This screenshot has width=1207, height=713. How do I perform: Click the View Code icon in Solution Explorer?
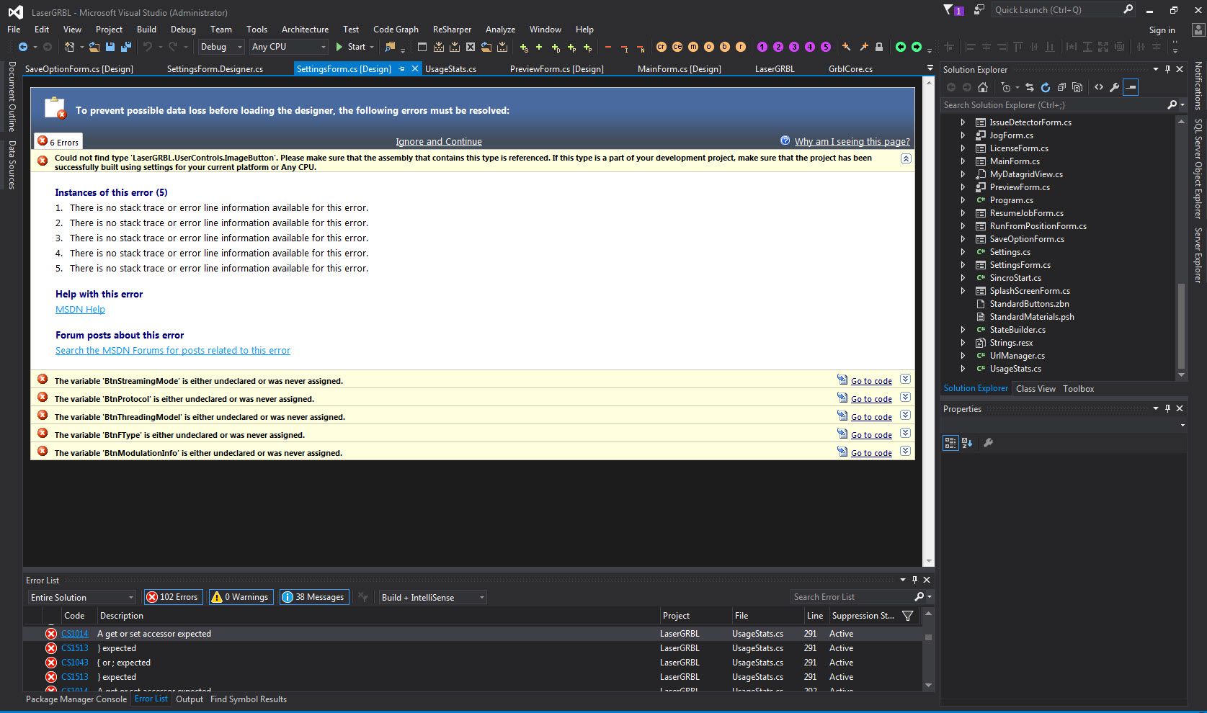point(1099,87)
